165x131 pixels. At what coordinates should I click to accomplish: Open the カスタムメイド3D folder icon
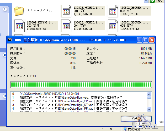[19, 11]
